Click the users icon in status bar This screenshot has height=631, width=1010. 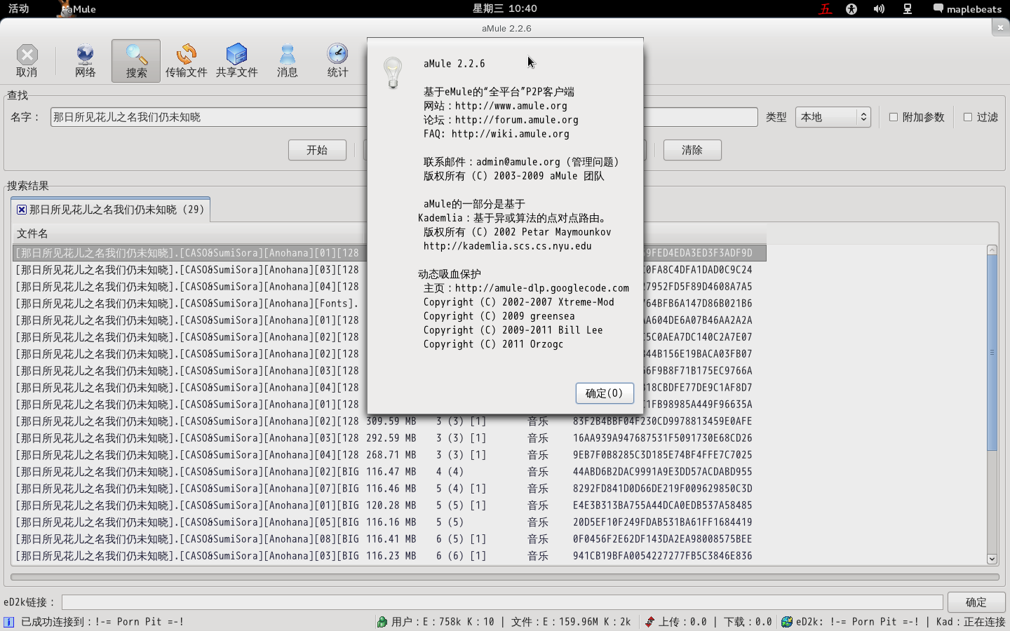point(382,622)
